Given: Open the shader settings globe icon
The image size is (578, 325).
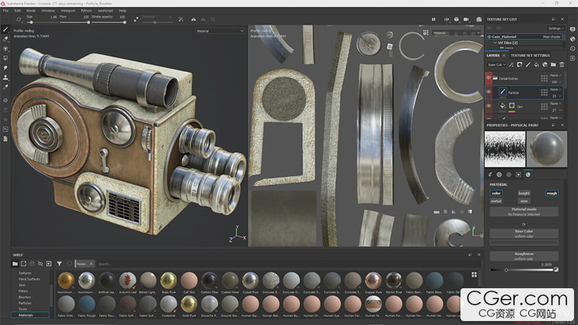Looking at the screenshot, I should pyautogui.click(x=573, y=39).
